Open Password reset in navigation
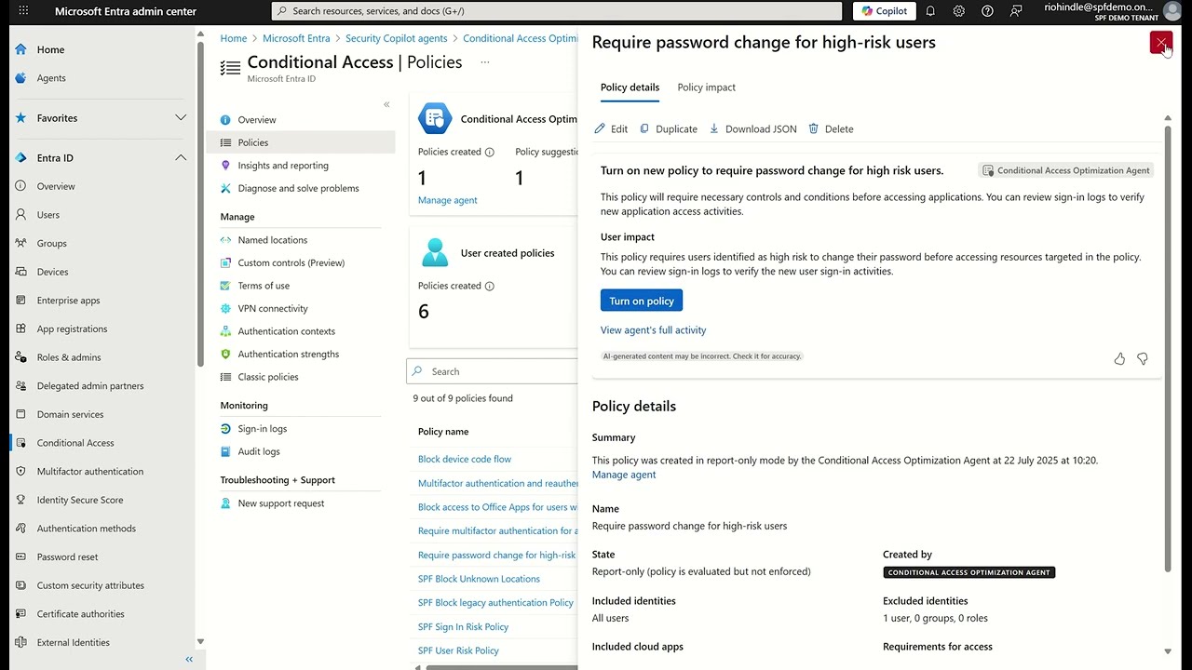Viewport: 1192px width, 670px height. 67,557
